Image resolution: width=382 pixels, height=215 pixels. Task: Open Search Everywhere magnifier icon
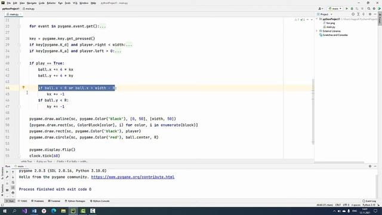click(369, 8)
